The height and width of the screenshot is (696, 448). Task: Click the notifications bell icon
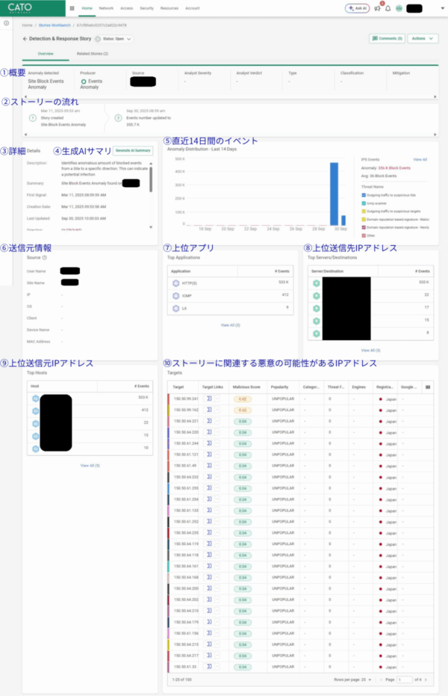click(x=388, y=8)
